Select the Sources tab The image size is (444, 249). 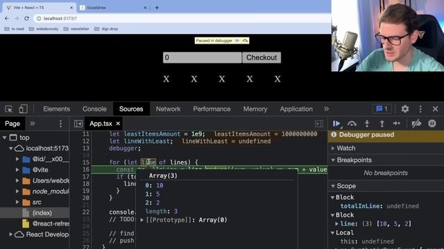pos(131,109)
